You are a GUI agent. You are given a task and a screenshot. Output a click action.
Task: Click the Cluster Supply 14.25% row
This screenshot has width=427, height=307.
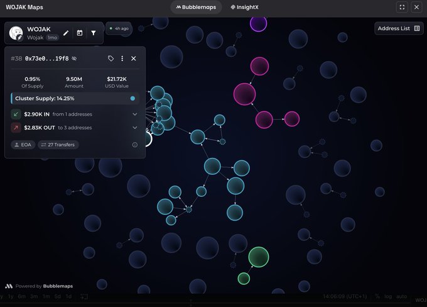[x=75, y=99]
